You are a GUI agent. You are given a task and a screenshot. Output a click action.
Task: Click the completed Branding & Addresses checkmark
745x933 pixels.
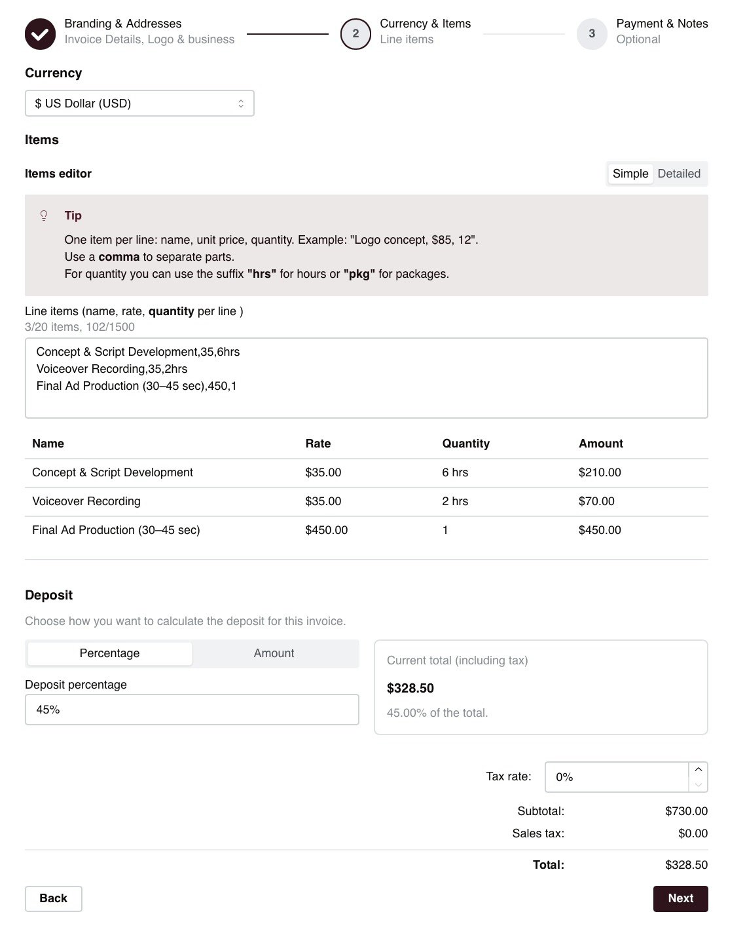click(41, 33)
